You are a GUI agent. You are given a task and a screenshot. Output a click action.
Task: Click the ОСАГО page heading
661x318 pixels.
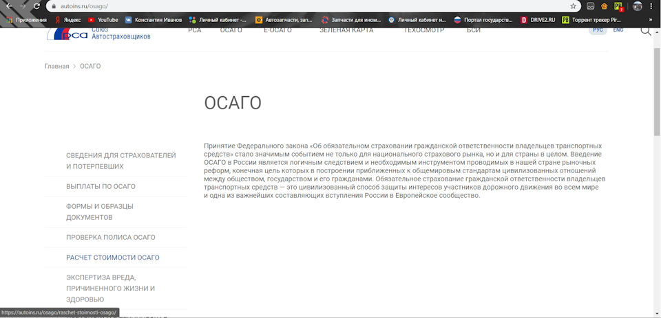[233, 103]
